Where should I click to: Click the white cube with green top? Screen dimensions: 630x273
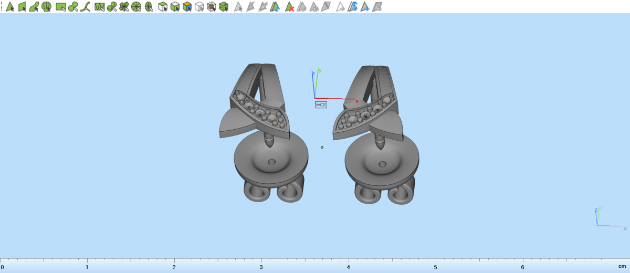[163, 7]
